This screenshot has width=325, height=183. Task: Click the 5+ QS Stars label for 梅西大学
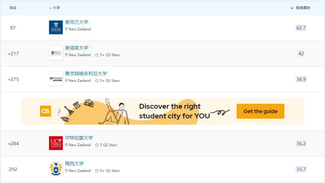(x=110, y=171)
